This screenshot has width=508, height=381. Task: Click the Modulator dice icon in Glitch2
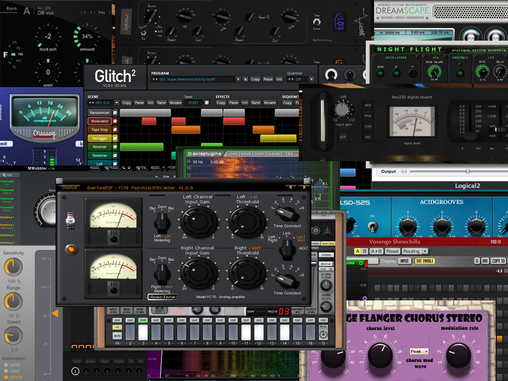coord(115,121)
